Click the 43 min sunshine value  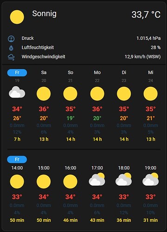point(97,220)
